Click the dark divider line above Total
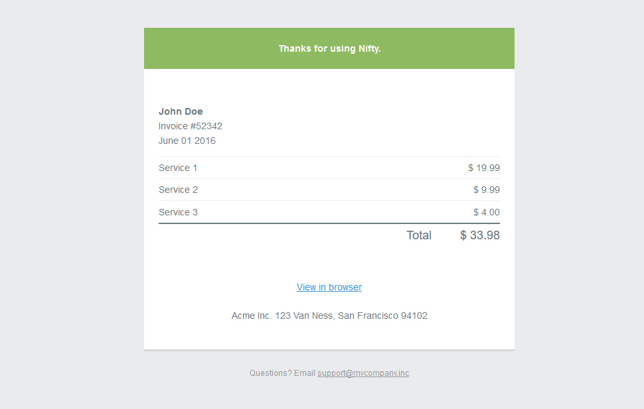Screen dimensions: 644x409 pos(329,223)
